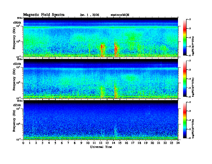Click hour 13 on the Universal Time axis
Screen dimensions: 212x164
(x=107, y=143)
